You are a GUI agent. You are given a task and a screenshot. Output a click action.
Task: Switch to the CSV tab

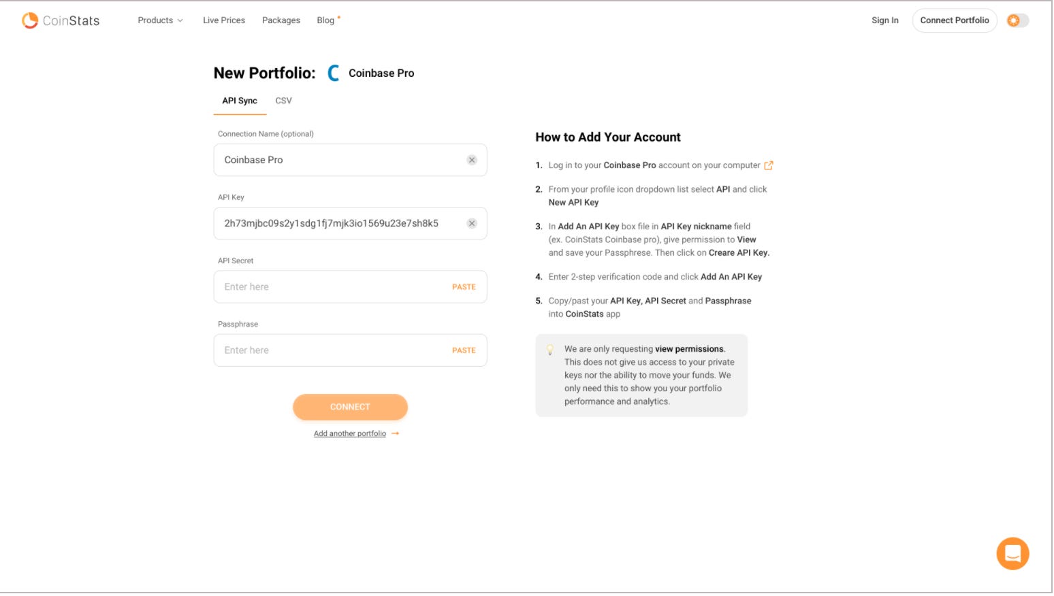(283, 101)
